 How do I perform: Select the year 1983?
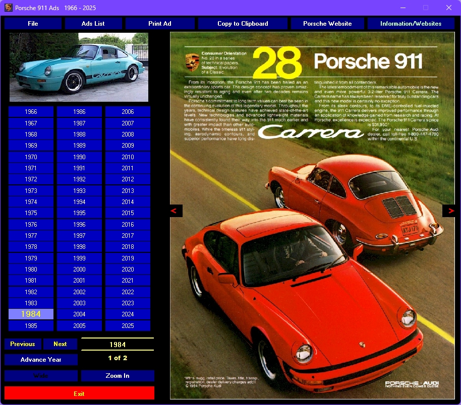31,303
